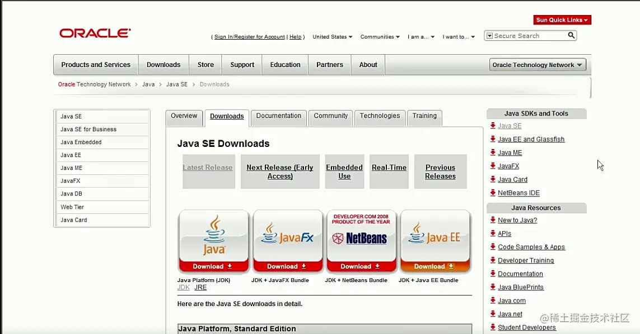Image resolution: width=640 pixels, height=334 pixels.
Task: Open the Secure Search options arrow
Action: coord(489,36)
